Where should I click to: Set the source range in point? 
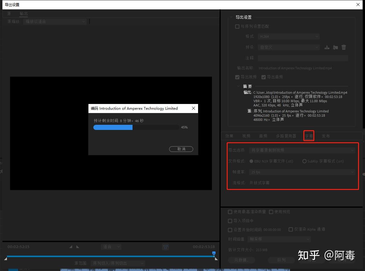(70, 247)
